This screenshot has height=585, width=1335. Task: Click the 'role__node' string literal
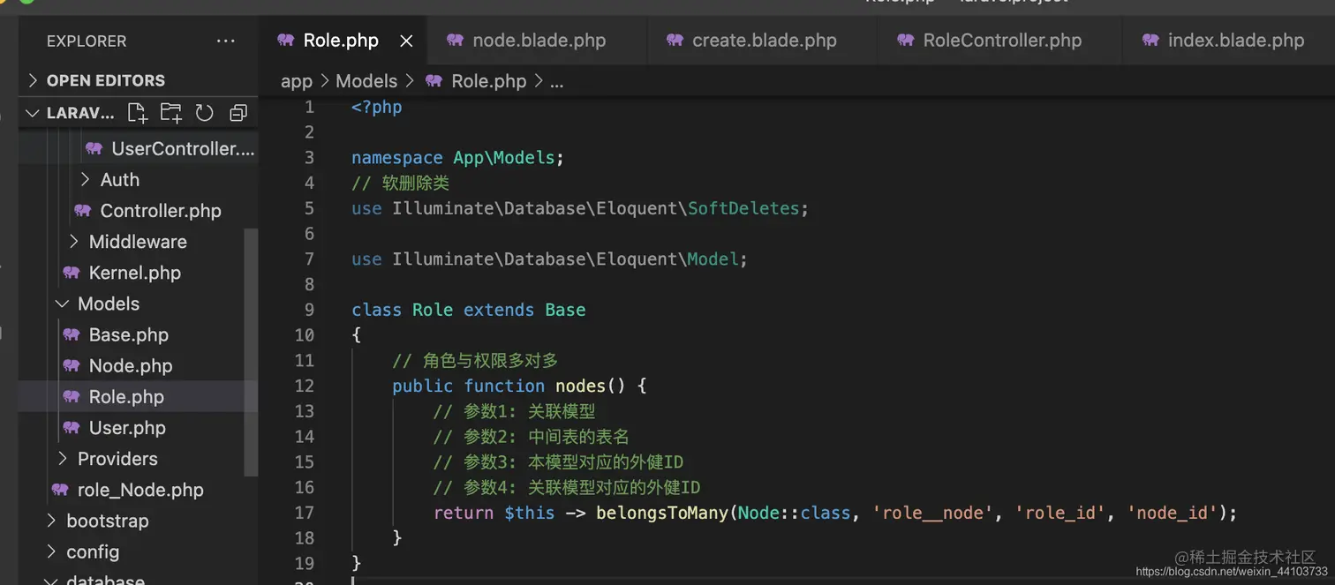point(933,513)
